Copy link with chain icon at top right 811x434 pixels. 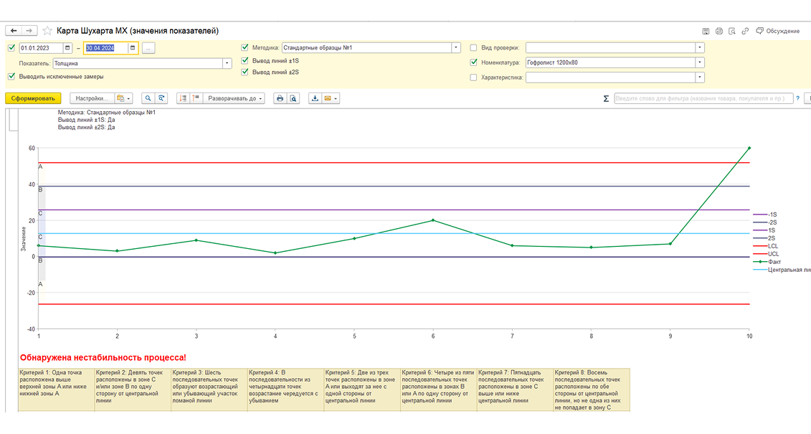(x=745, y=31)
